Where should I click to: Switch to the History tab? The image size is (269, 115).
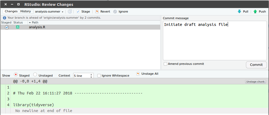(x=26, y=11)
